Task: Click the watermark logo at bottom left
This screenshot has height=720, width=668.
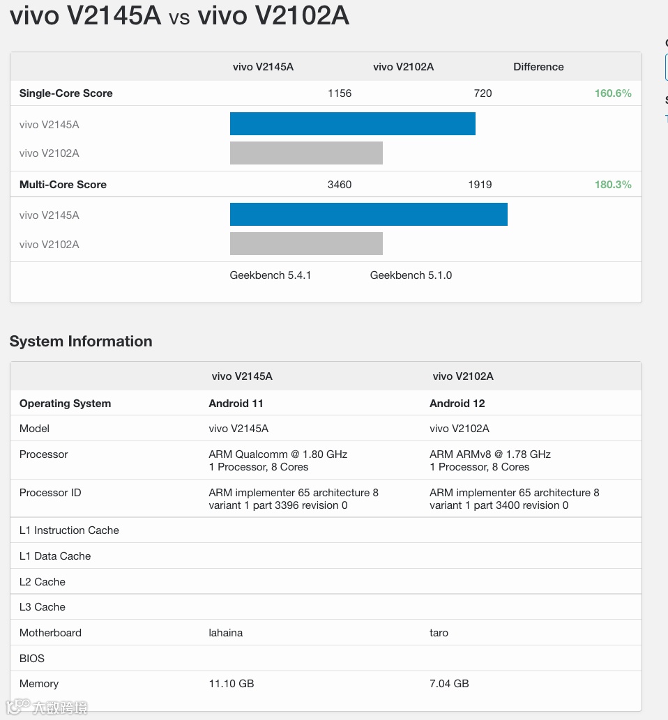Action: 47,706
